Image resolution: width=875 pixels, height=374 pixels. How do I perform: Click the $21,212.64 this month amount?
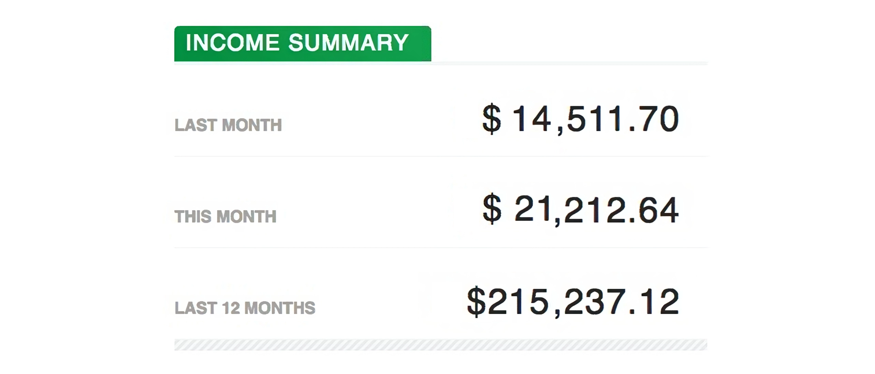[580, 209]
